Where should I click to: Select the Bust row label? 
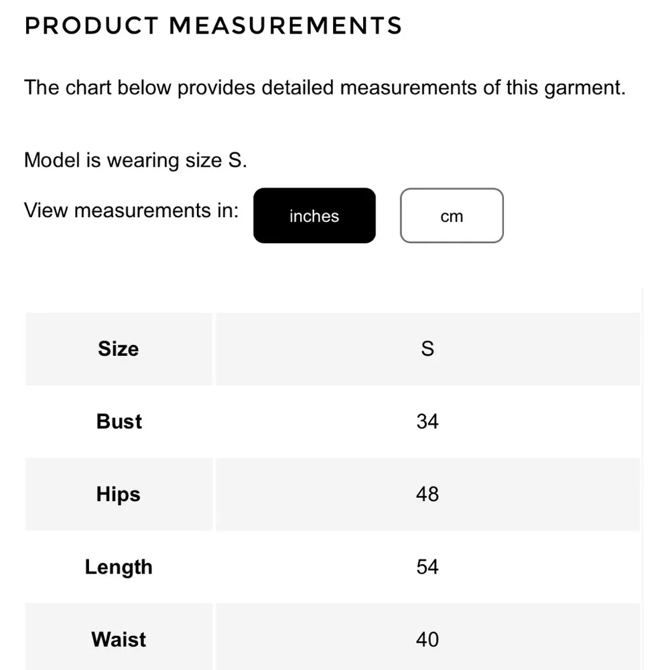119,421
